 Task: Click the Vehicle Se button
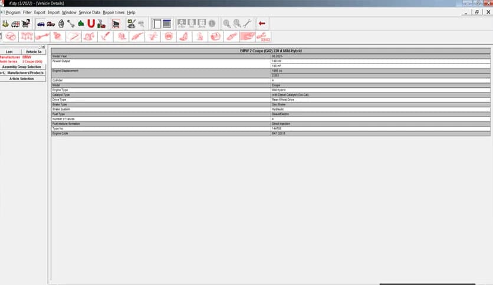pyautogui.click(x=34, y=52)
